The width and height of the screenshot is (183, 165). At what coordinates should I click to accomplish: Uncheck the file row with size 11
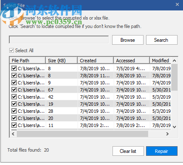14,125
